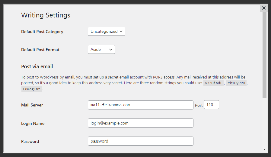Image resolution: width=271 pixels, height=157 pixels.
Task: Click the Port number field
Action: coord(212,105)
